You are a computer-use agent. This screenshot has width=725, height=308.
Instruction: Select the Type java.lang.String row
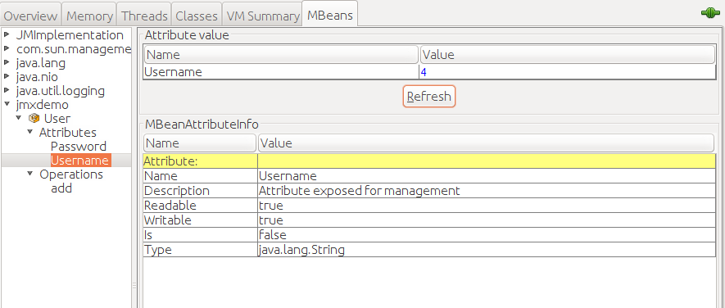429,250
